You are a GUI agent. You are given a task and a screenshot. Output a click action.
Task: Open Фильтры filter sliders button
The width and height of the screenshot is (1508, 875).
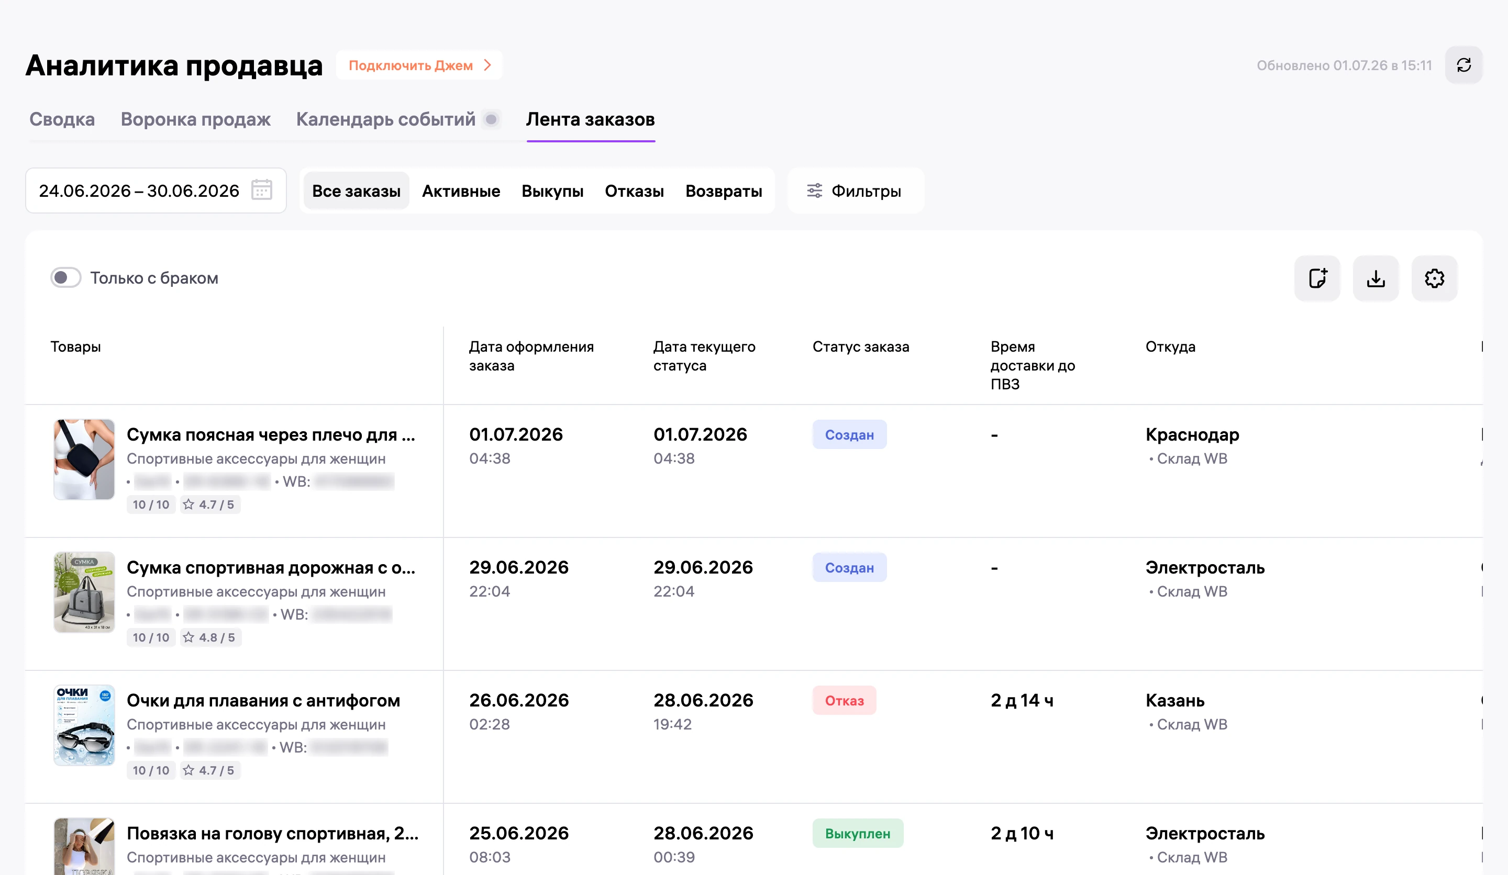855,191
